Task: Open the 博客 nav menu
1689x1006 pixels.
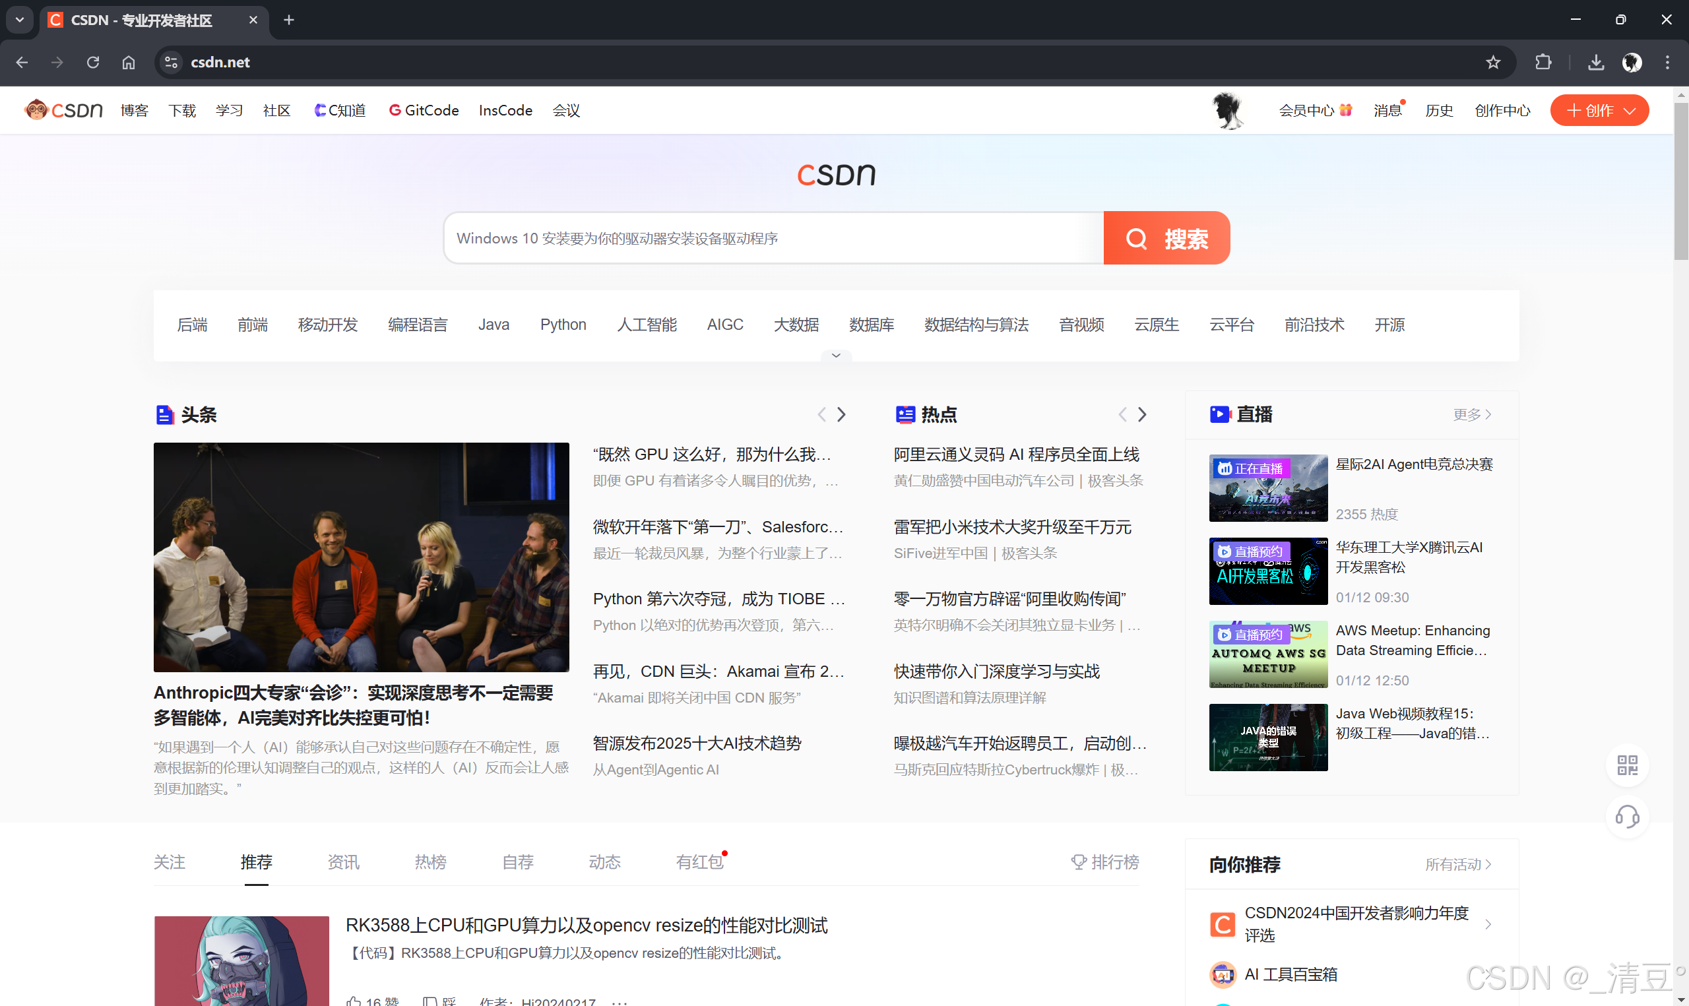Action: 134,111
